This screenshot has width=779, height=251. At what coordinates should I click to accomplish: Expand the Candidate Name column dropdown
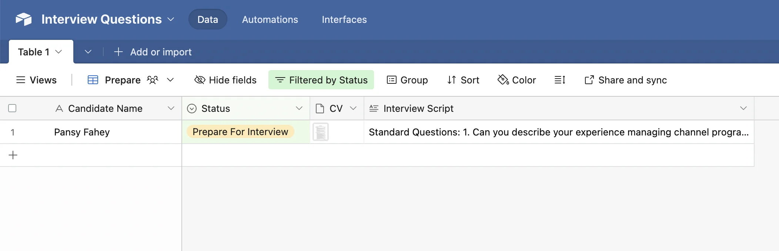[x=171, y=108]
